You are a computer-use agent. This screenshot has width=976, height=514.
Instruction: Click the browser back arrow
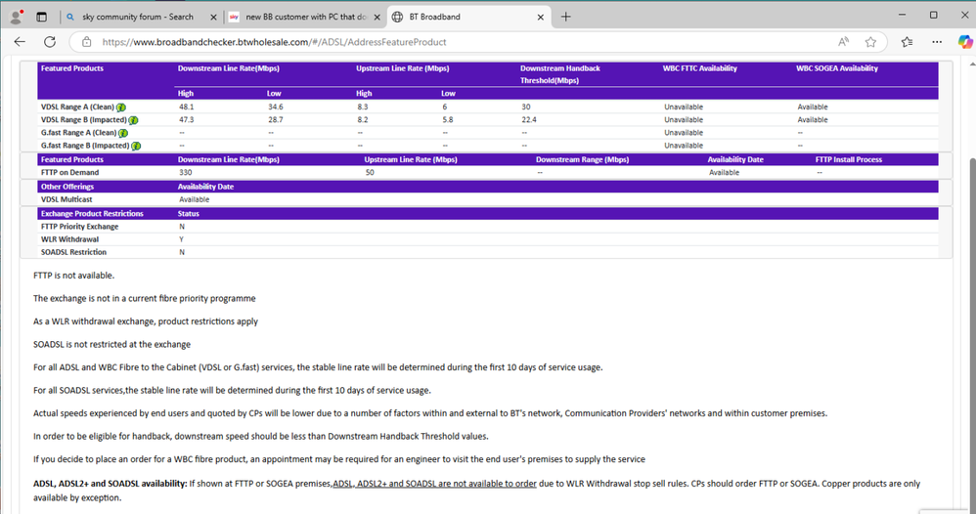[x=20, y=42]
